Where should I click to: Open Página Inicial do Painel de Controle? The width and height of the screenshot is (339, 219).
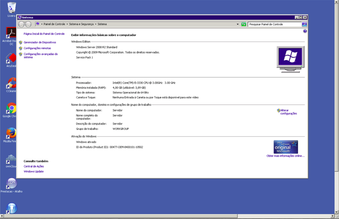pyautogui.click(x=44, y=34)
